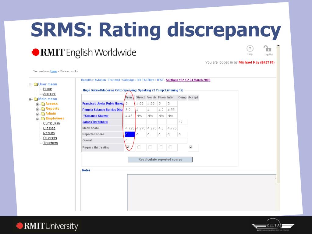Toggle the Accept checkbox

pos(191,147)
